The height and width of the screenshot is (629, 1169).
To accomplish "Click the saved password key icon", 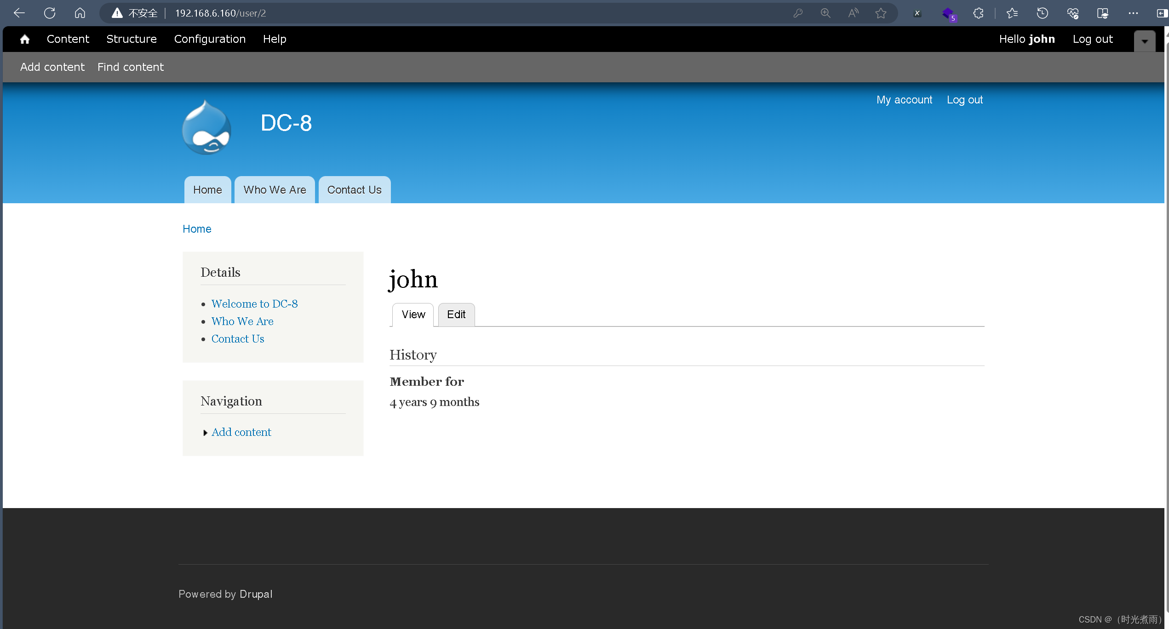I will [x=798, y=13].
